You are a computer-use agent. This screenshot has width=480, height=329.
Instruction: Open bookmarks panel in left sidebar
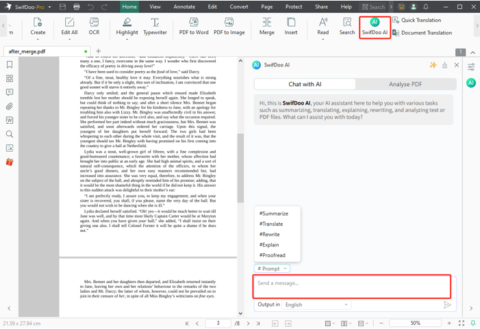pos(10,65)
